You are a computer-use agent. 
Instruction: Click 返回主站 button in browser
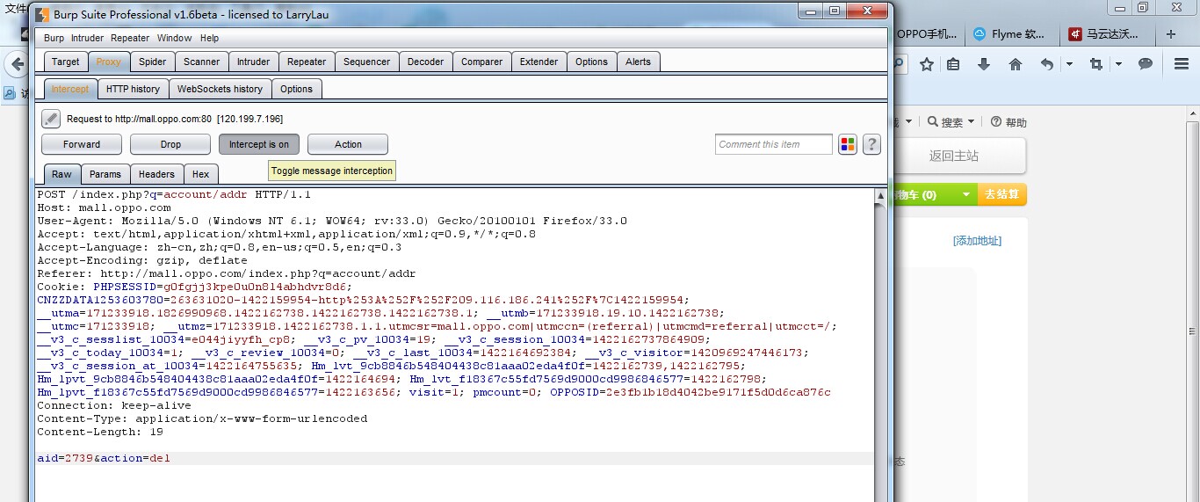click(x=954, y=156)
